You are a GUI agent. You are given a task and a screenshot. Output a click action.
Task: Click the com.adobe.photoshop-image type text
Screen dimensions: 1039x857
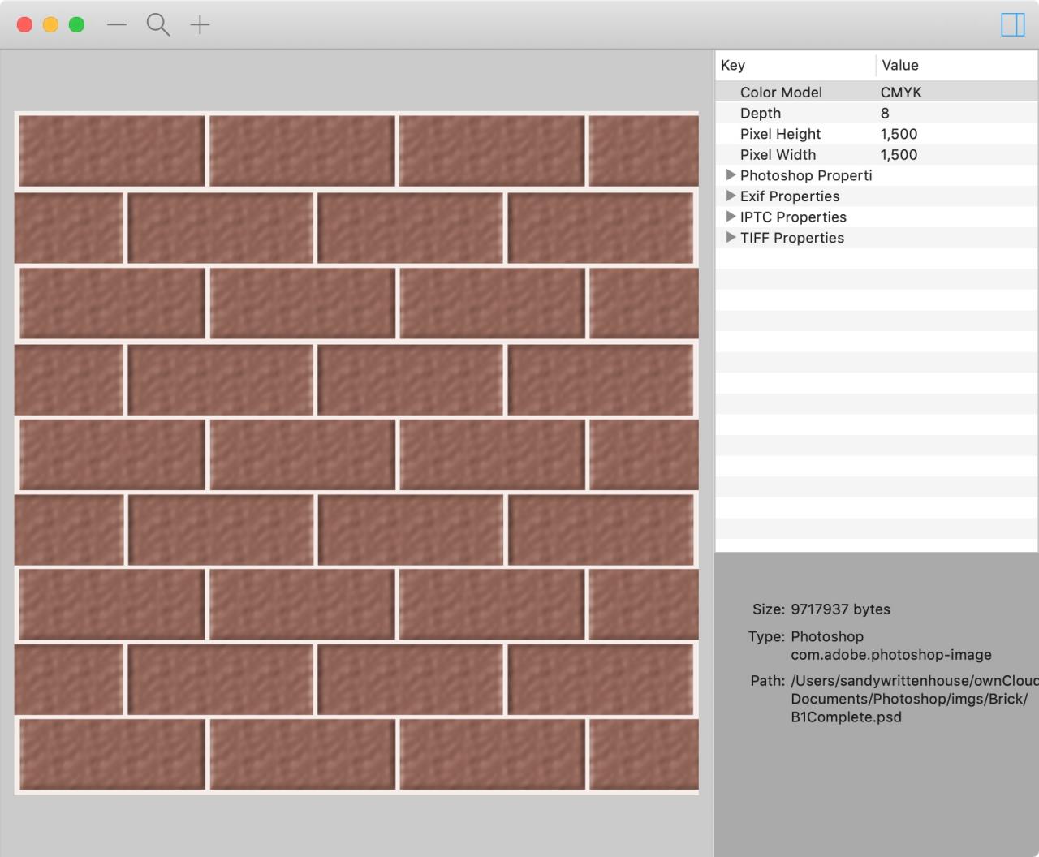pyautogui.click(x=891, y=654)
